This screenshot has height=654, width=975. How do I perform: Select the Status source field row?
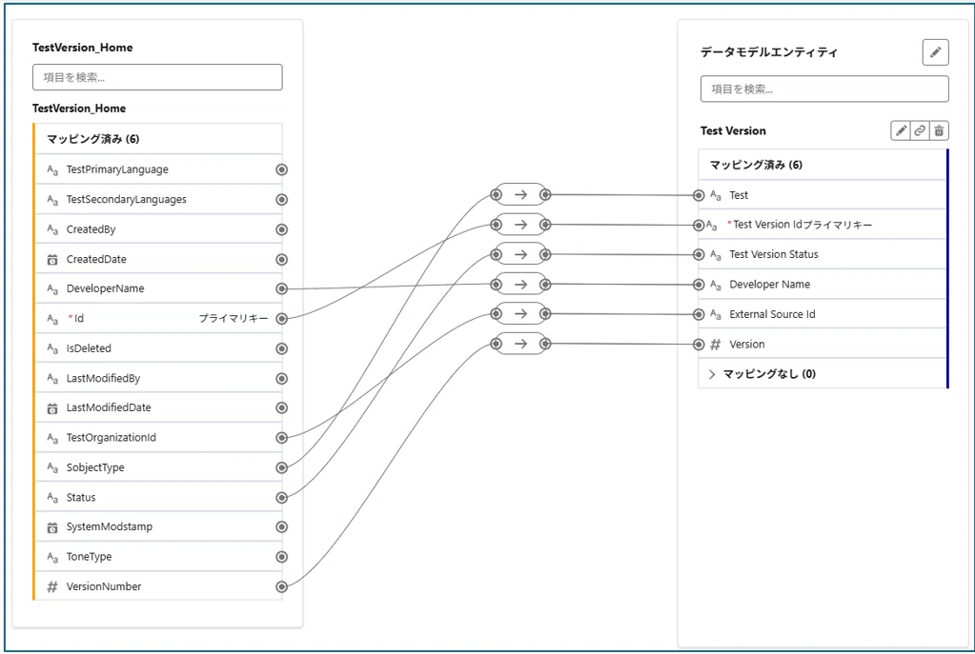[158, 498]
